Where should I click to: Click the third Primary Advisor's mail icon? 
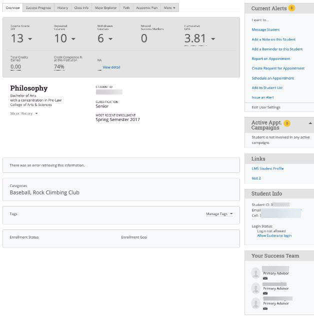click(x=265, y=308)
